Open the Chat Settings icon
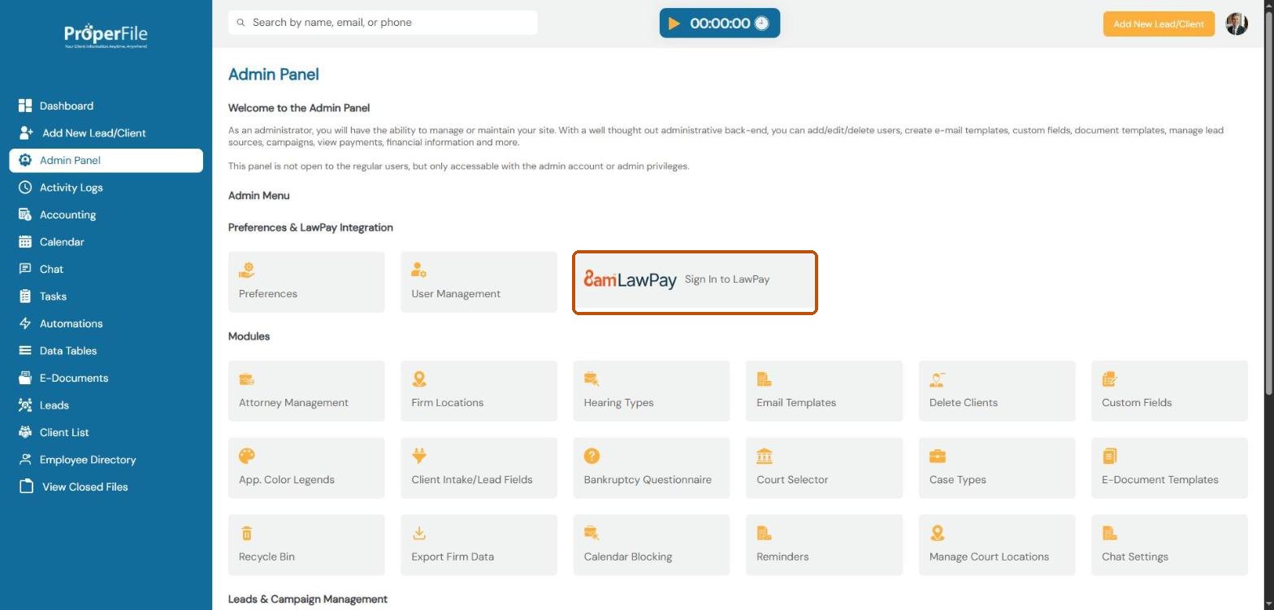This screenshot has height=610, width=1274. click(x=1110, y=533)
